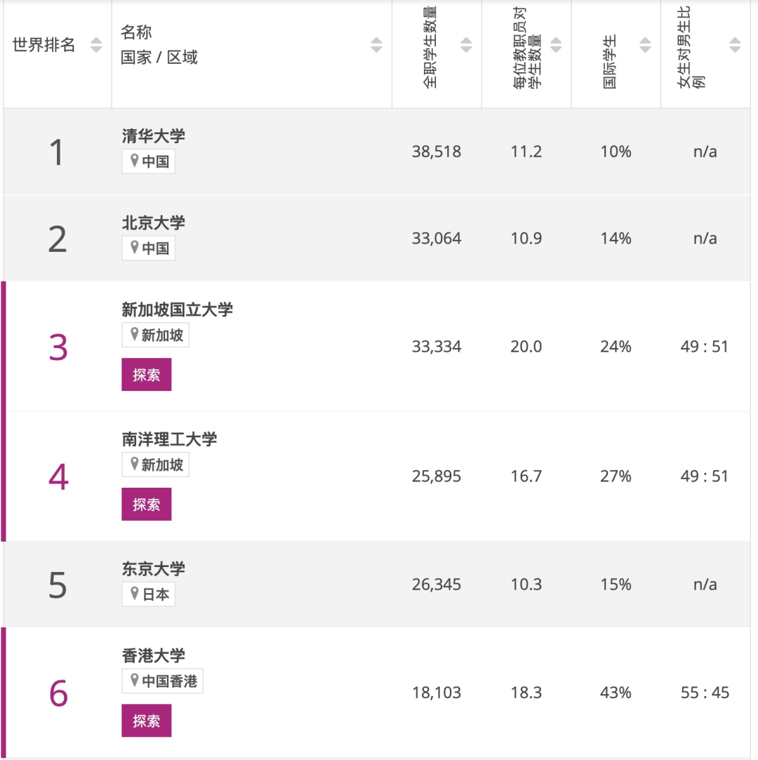Click 世界排名 column header
Image resolution: width=758 pixels, height=760 pixels.
point(44,45)
